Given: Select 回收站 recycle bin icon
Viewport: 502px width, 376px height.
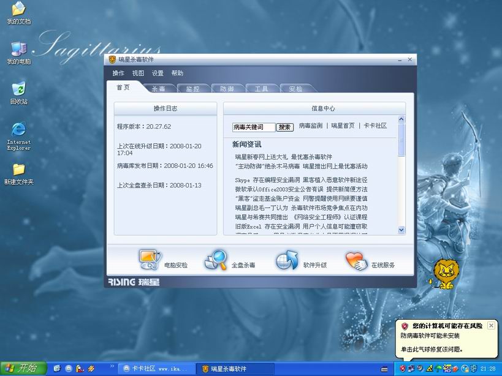Looking at the screenshot, I should point(19,93).
